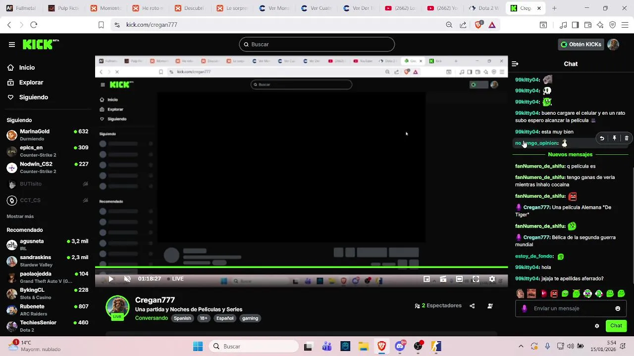Open a new browser tab
Viewport: 634px width, 356px height.
click(x=554, y=8)
